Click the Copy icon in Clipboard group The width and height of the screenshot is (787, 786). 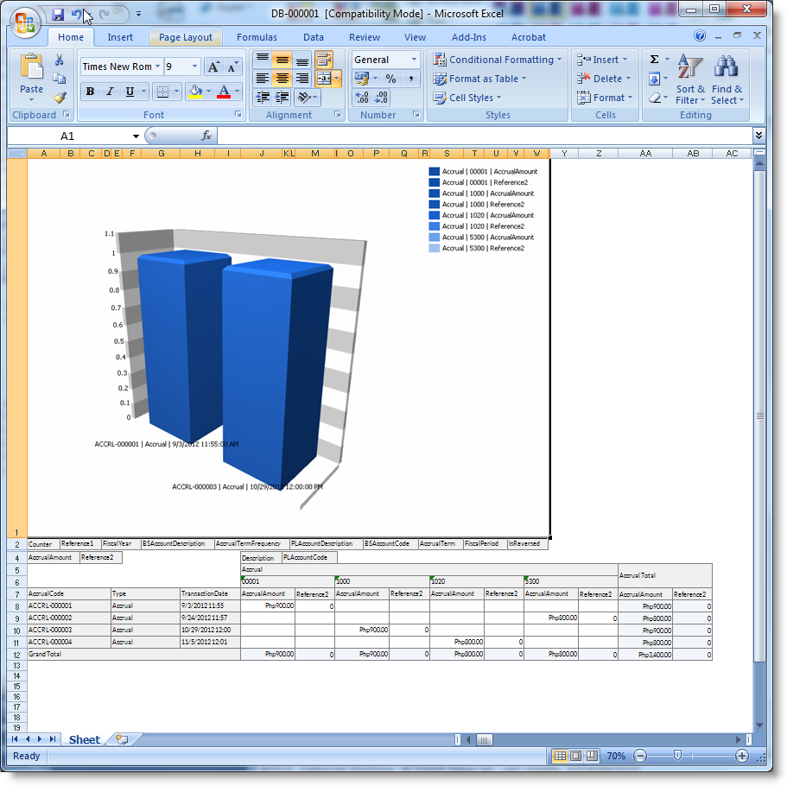pos(60,79)
